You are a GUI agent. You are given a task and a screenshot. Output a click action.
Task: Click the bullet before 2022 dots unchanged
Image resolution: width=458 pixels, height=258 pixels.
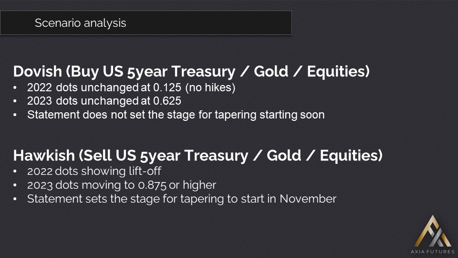[17, 88]
